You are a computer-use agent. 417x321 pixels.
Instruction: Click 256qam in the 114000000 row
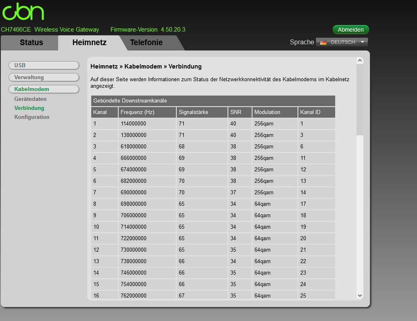point(264,124)
